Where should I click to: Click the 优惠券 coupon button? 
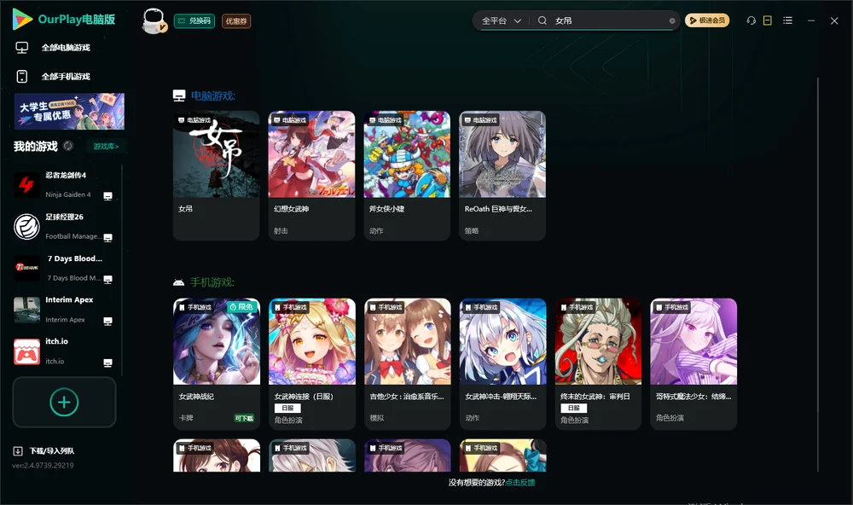[x=236, y=21]
